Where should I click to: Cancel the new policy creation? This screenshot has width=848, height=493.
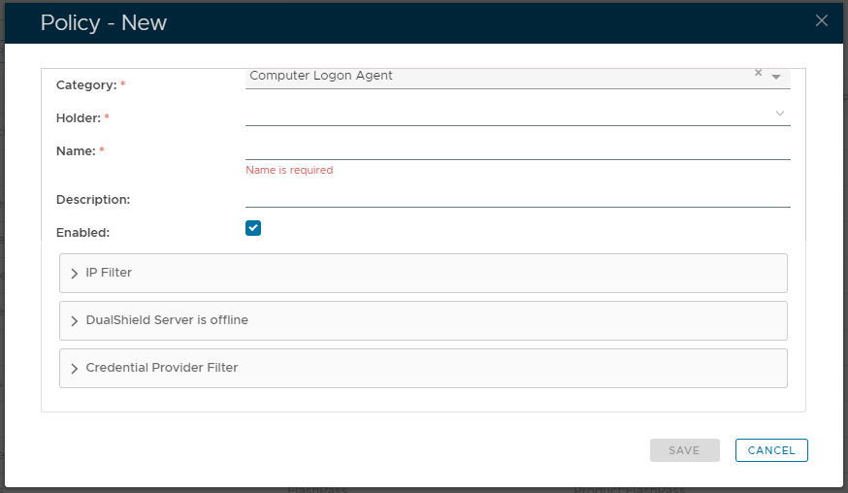pos(771,450)
